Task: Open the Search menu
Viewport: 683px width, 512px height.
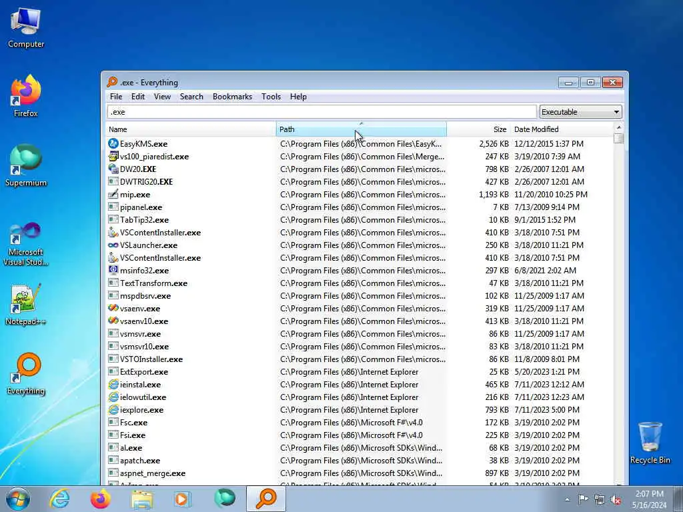Action: 191,97
